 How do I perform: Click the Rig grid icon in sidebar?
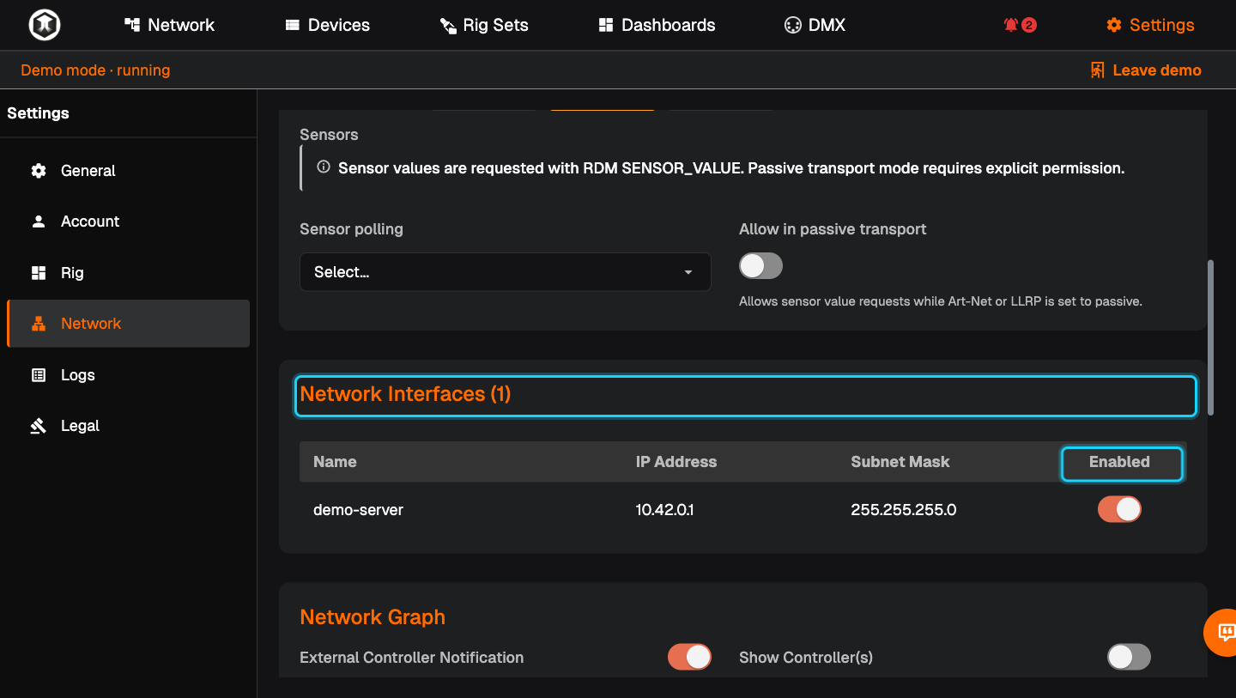39,273
